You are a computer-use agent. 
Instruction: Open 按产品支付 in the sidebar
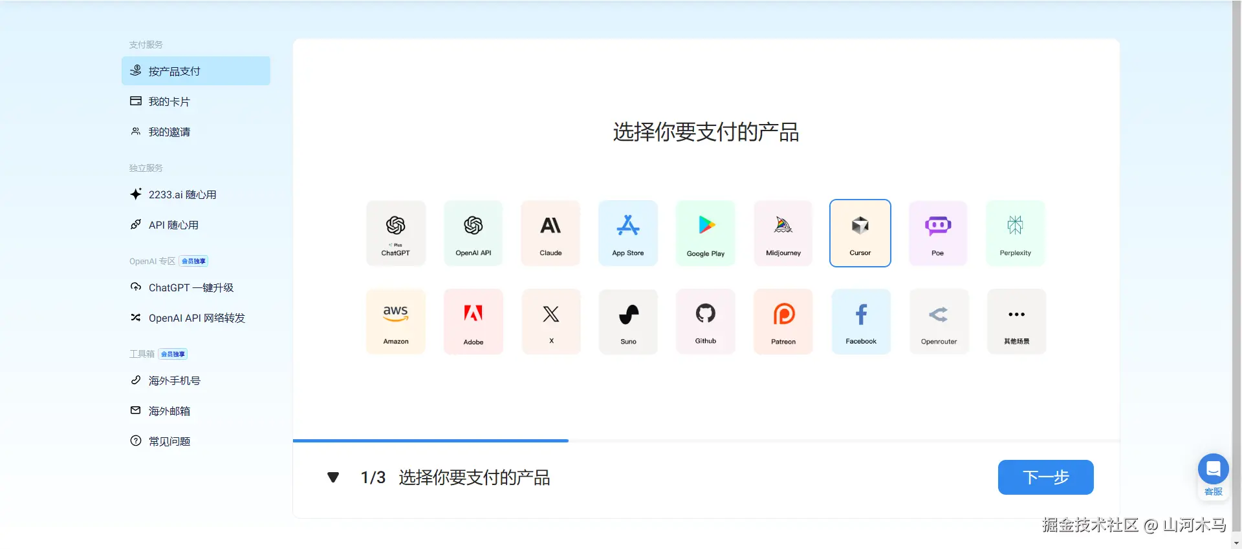point(196,71)
